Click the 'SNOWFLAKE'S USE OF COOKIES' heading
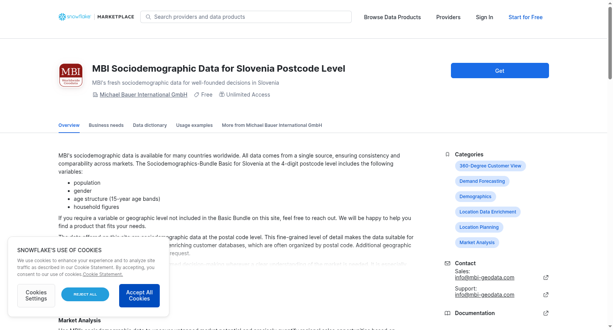This screenshot has width=613, height=330. (59, 250)
